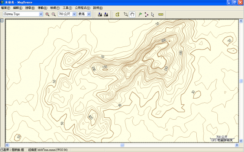Click the horizontal scrollbar thumb
This screenshot has width=244, height=152.
(122, 145)
